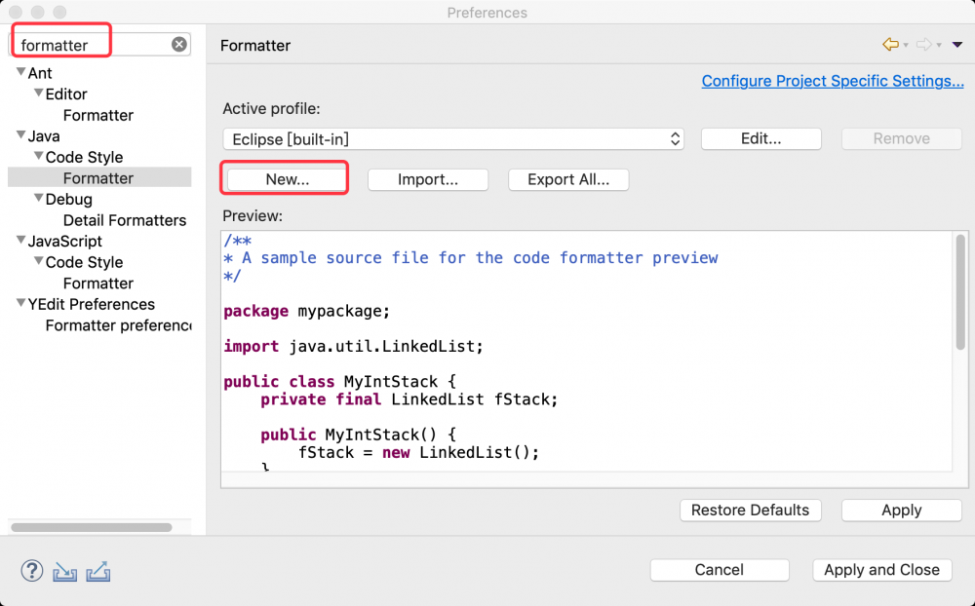Click Apply and Close
This screenshot has width=975, height=606.
click(x=881, y=570)
